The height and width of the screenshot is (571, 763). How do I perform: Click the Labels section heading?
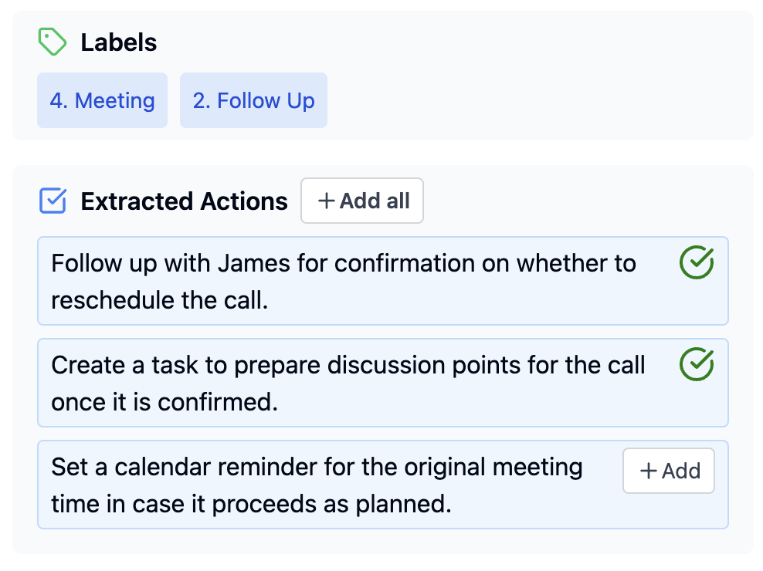tap(119, 42)
